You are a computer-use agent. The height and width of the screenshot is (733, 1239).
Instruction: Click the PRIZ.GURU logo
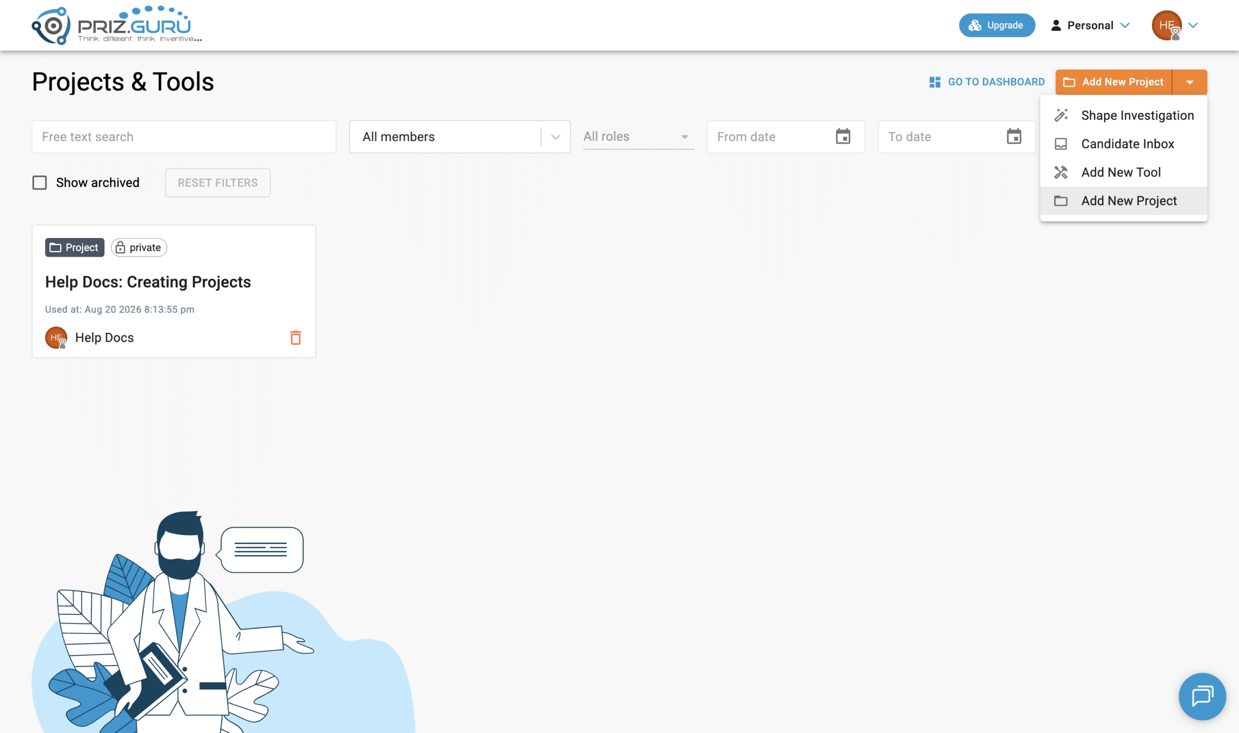[x=117, y=25]
